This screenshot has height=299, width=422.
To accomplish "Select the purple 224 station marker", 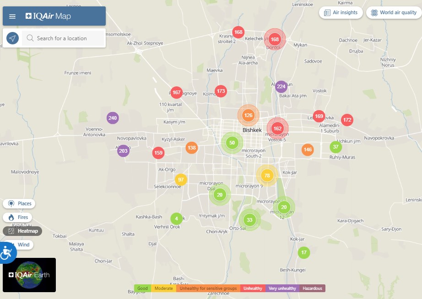I will [281, 86].
